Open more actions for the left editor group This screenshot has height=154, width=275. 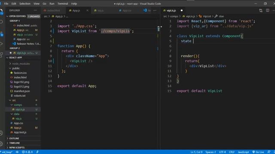pos(155,10)
